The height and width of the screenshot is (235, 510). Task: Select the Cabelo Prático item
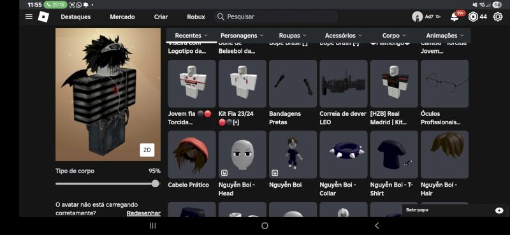(192, 154)
